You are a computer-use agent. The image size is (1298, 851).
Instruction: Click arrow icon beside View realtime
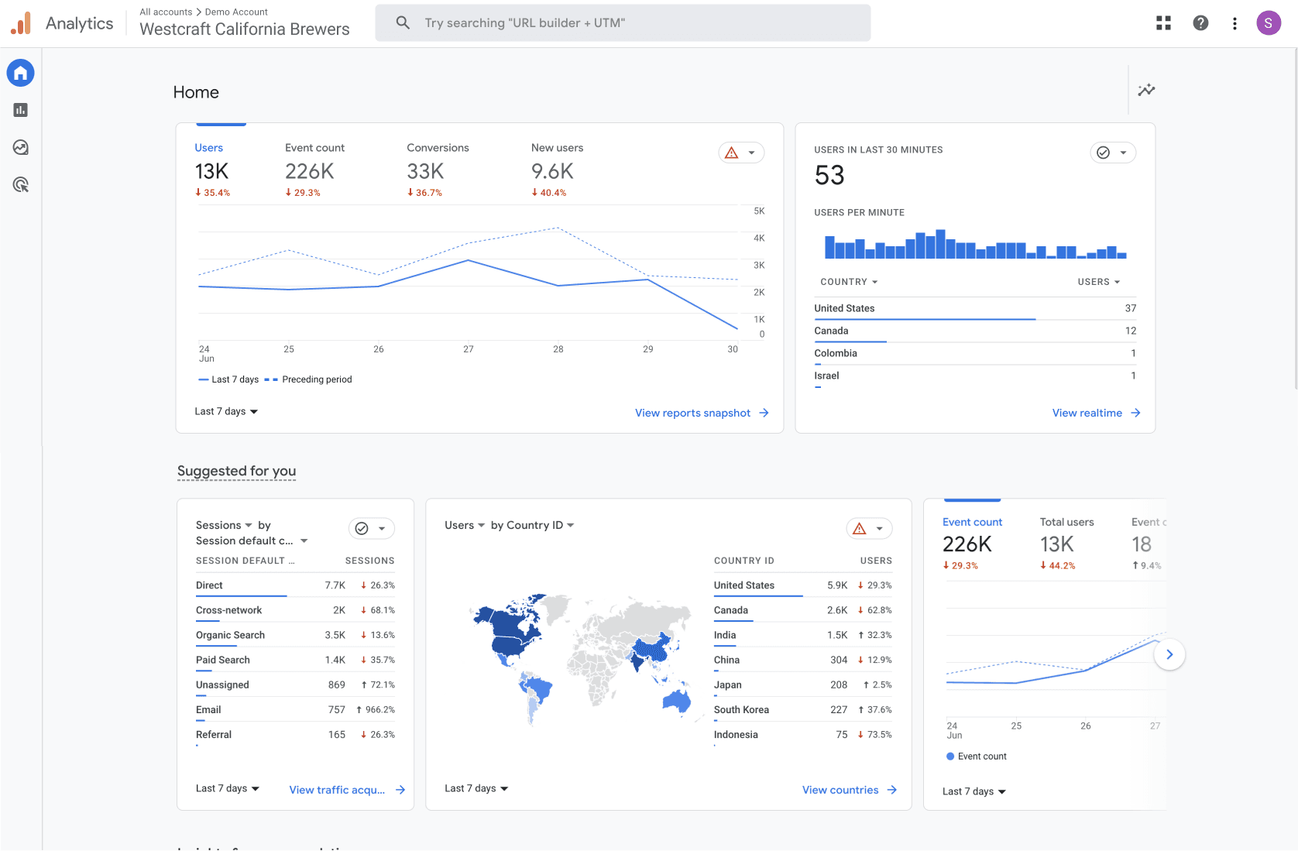(x=1135, y=413)
